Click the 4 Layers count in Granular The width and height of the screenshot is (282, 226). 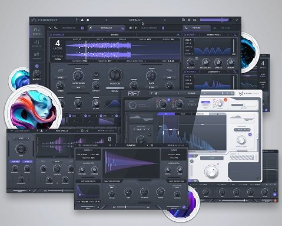(58, 43)
